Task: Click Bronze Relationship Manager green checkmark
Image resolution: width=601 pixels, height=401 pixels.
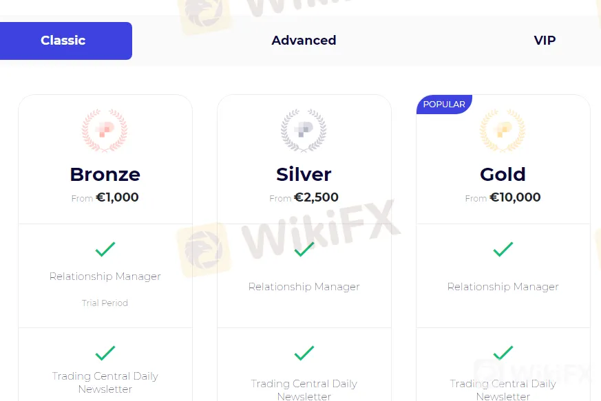Action: tap(105, 249)
